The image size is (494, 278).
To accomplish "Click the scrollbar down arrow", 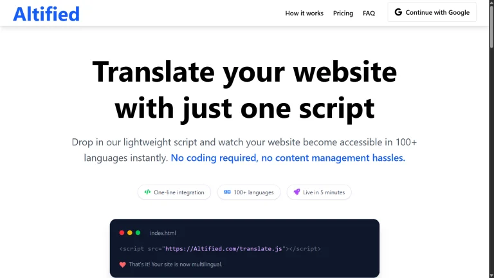I will click(x=491, y=275).
